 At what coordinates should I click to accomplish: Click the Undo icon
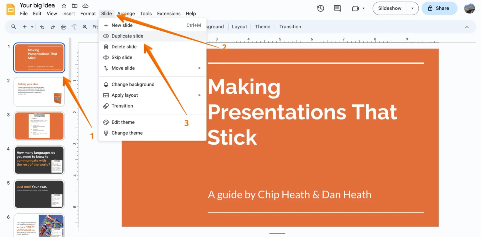tap(42, 27)
